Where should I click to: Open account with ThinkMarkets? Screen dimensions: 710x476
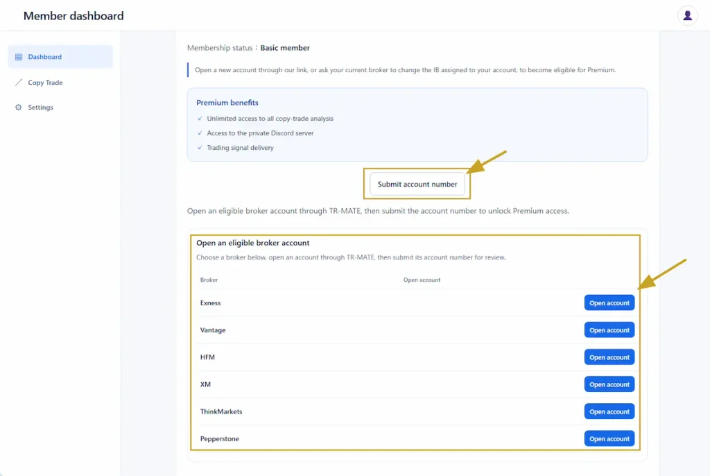pos(609,411)
